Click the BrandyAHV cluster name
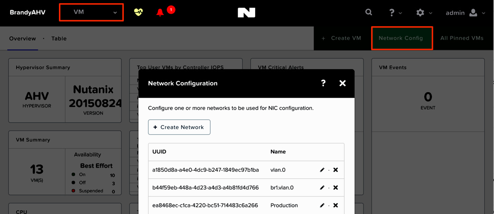494x214 pixels. (x=27, y=13)
